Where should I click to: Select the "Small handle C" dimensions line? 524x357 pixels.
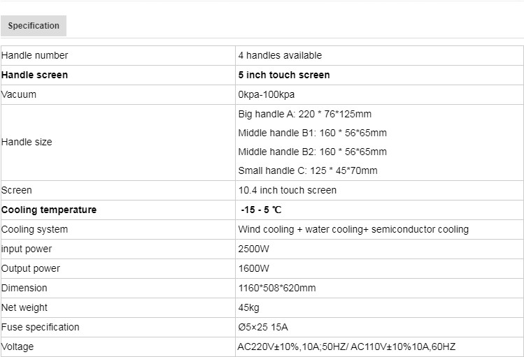[x=308, y=170]
